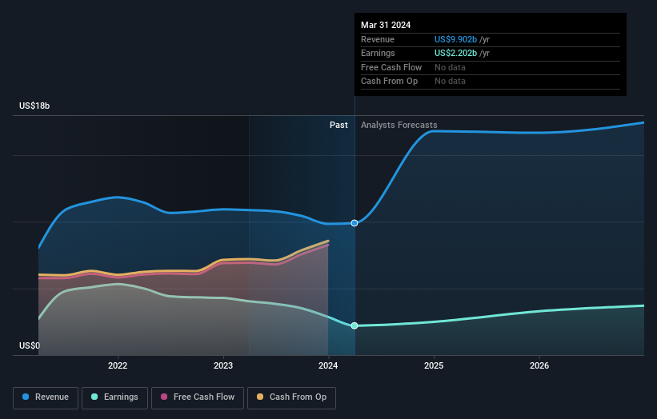Click the Mar 31 2024 tooltip date
The image size is (657, 419).
[x=386, y=25]
